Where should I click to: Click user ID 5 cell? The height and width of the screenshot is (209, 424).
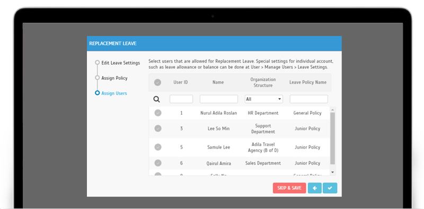click(181, 148)
